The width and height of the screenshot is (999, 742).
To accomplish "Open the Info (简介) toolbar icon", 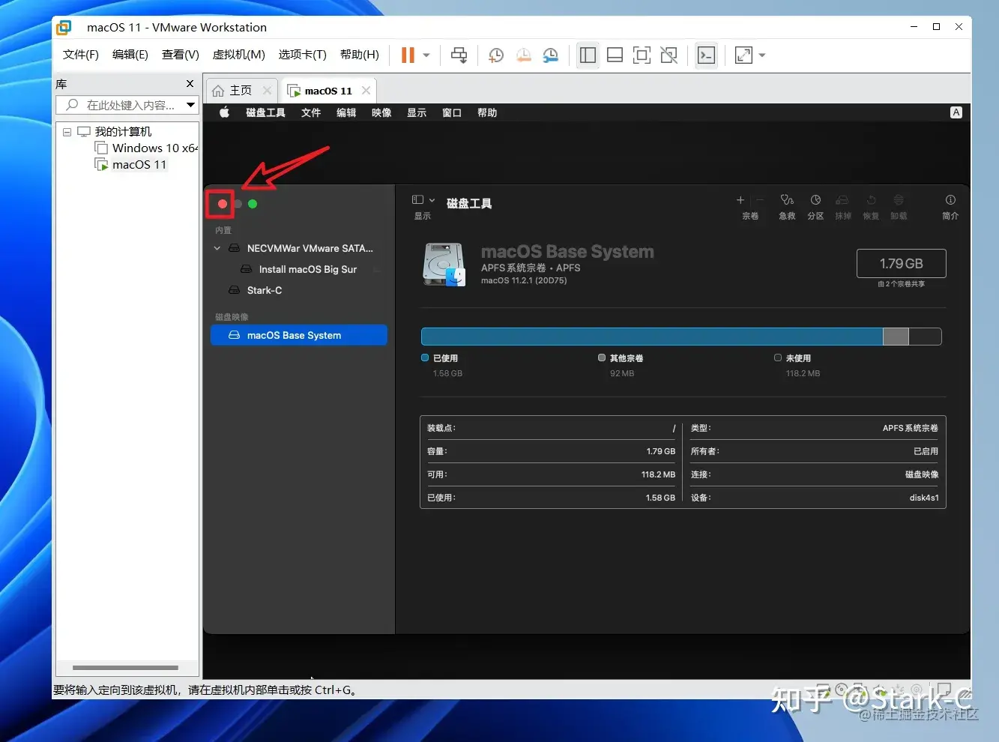I will [x=950, y=200].
